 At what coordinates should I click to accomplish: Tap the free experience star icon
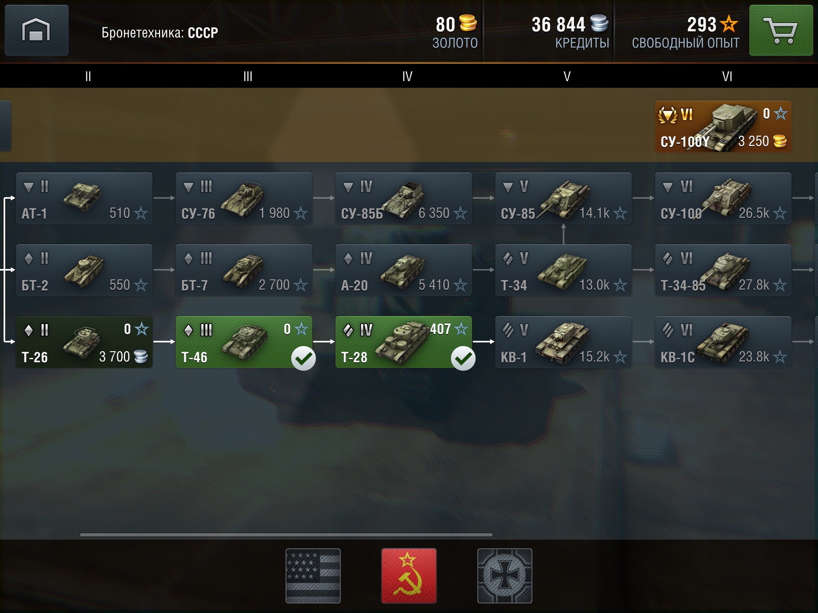pos(729,24)
